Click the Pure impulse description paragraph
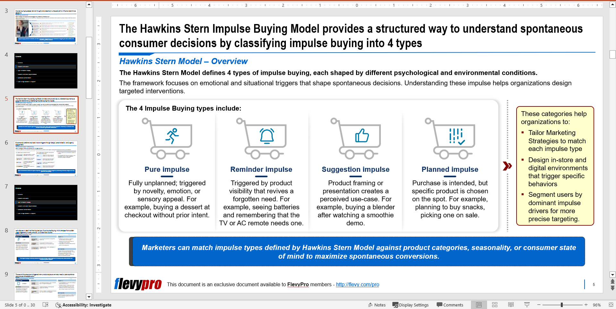Screen dimensions: 616x309 tap(167, 199)
